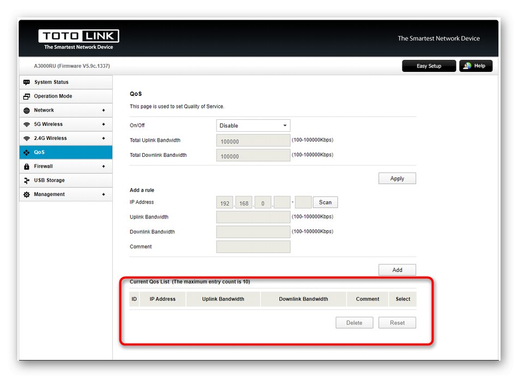Open the Management menu item
Viewport: 518px width, 378px height.
tap(66, 194)
